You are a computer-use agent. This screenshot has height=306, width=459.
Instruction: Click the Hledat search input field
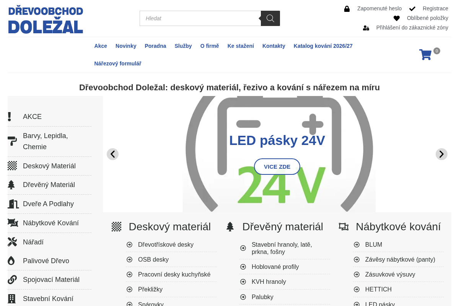point(200,18)
